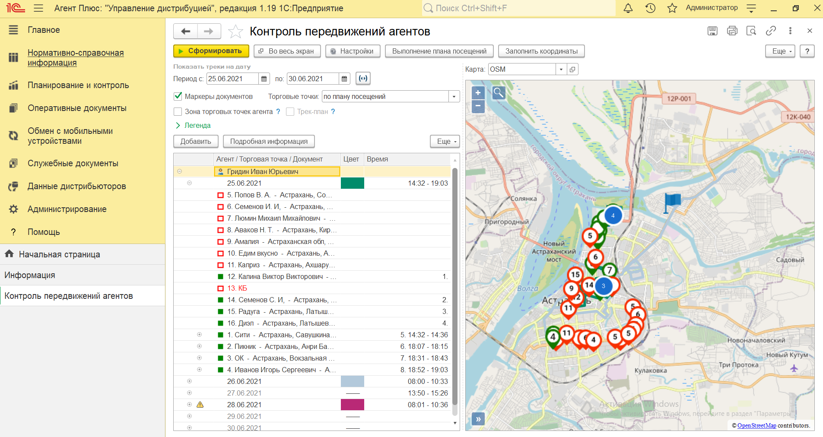Expand map side panel double-arrow button

click(x=478, y=419)
